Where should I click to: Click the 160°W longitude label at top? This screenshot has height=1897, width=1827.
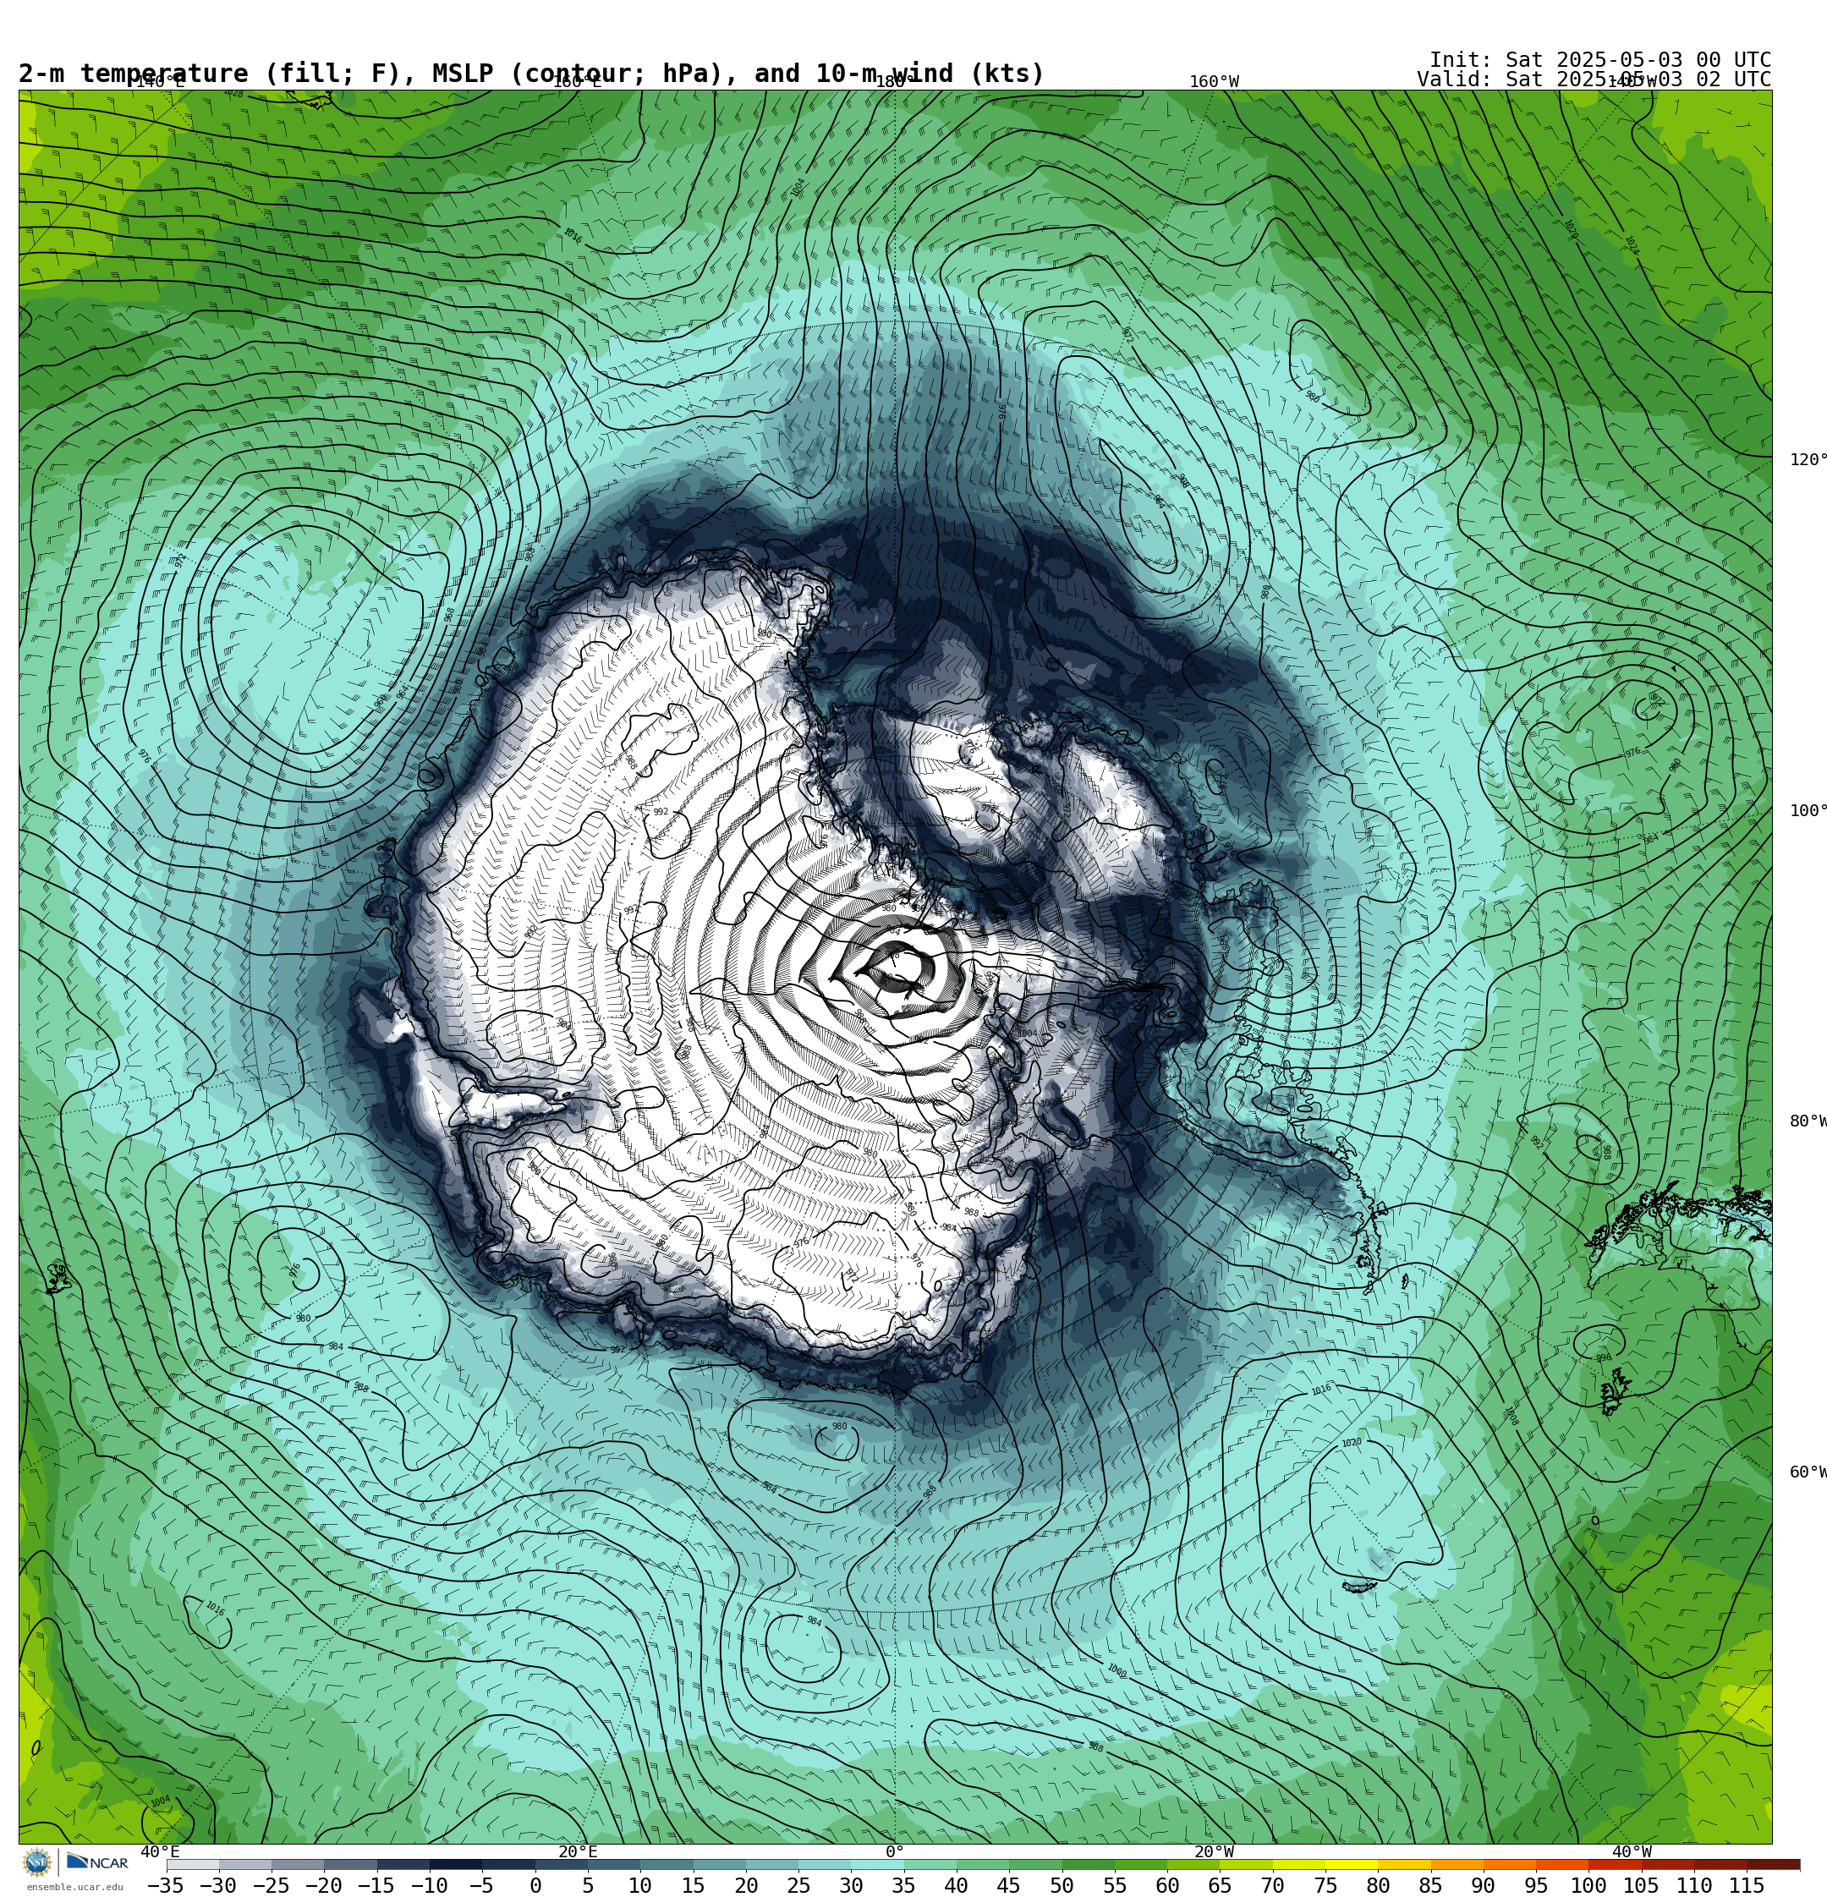click(x=1214, y=81)
